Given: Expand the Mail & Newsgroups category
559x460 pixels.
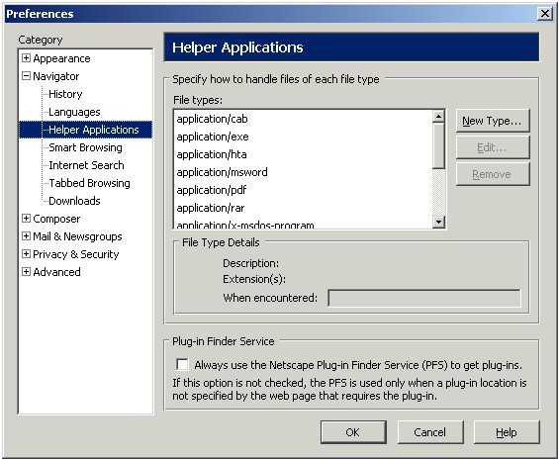Looking at the screenshot, I should [x=26, y=236].
